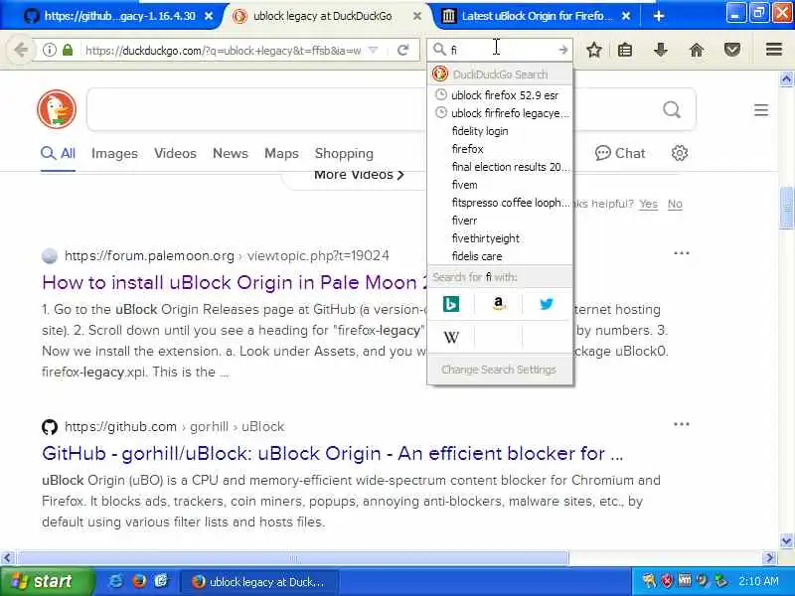Search with Bing engine icon
The width and height of the screenshot is (795, 596).
pos(451,304)
